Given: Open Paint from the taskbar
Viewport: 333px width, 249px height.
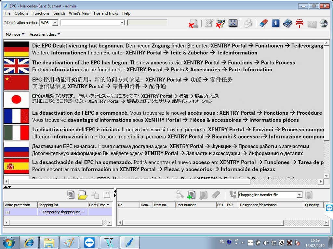Looking at the screenshot, I should click(x=69, y=243).
